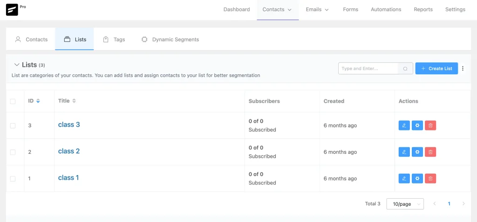The width and height of the screenshot is (477, 222).
Task: Delete class 1 using the red trash icon
Action: (430, 178)
